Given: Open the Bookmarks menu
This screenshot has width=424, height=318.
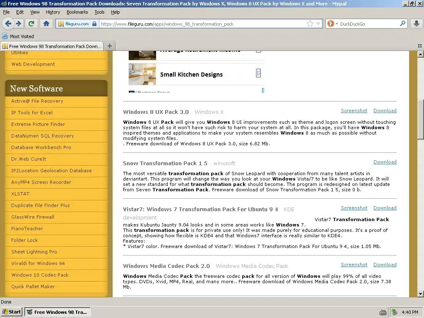Looking at the screenshot, I should [77, 12].
